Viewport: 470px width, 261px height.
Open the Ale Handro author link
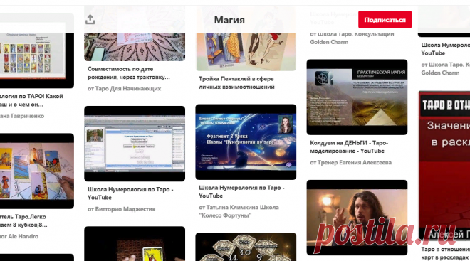click(x=19, y=236)
